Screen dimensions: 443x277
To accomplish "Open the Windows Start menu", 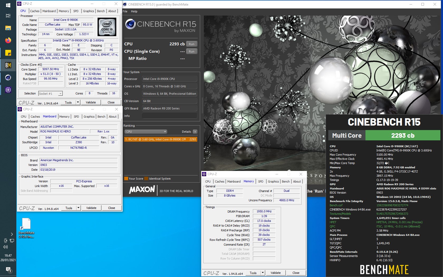I will [8, 5].
